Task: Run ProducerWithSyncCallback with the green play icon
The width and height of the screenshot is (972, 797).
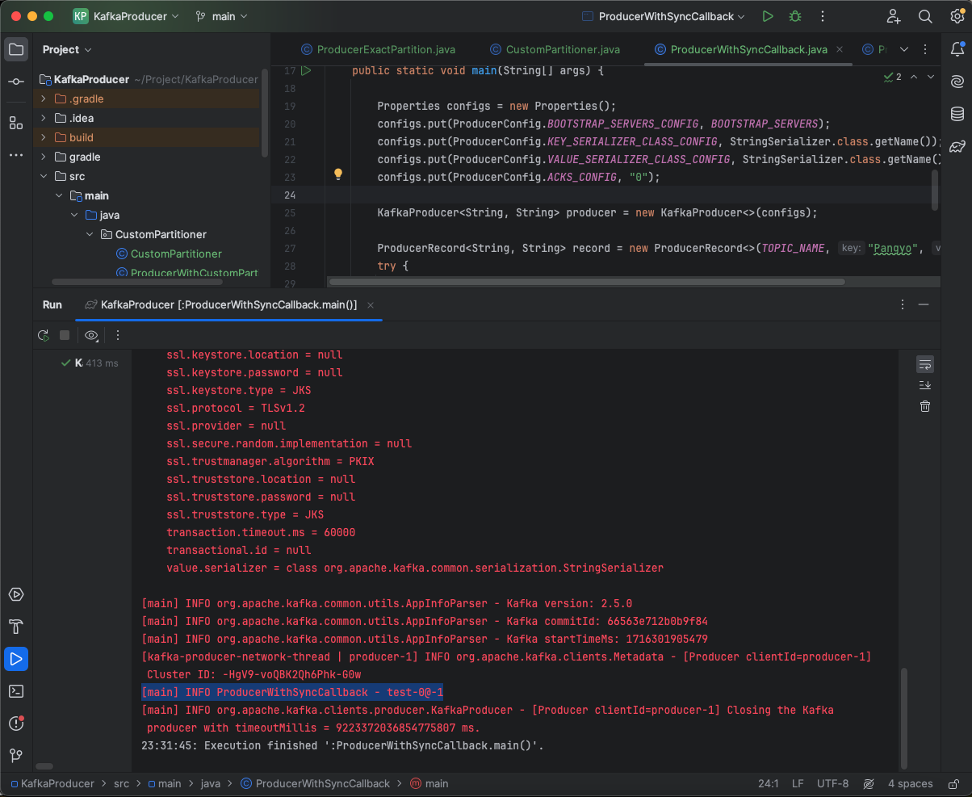Action: click(768, 16)
